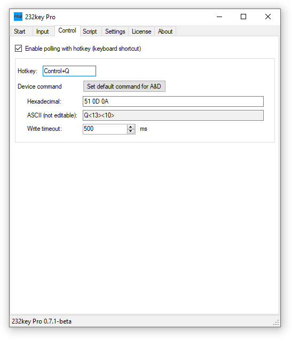The height and width of the screenshot is (339, 292).
Task: Go to the Settings tab
Action: pos(115,31)
